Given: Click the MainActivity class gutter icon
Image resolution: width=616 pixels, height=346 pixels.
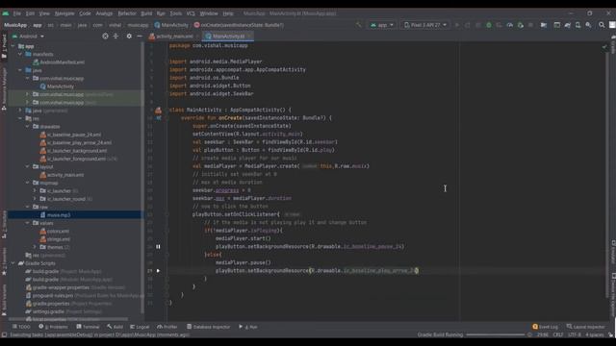Looking at the screenshot, I should [158, 111].
